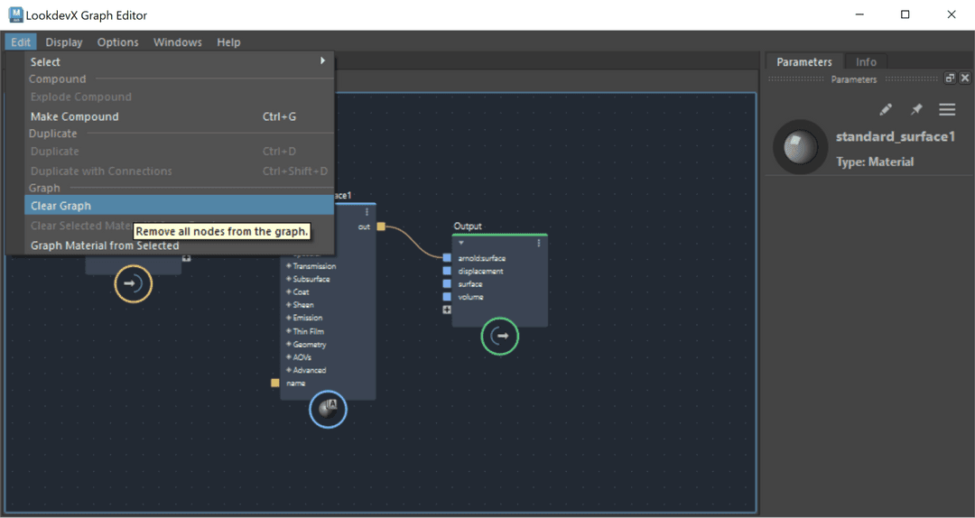This screenshot has height=518, width=975.
Task: Choose Clear Graph
Action: pos(179,205)
